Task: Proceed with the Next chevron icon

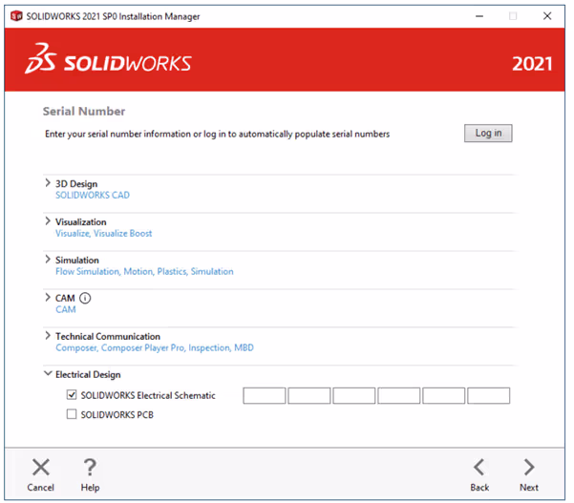Action: coord(528,467)
